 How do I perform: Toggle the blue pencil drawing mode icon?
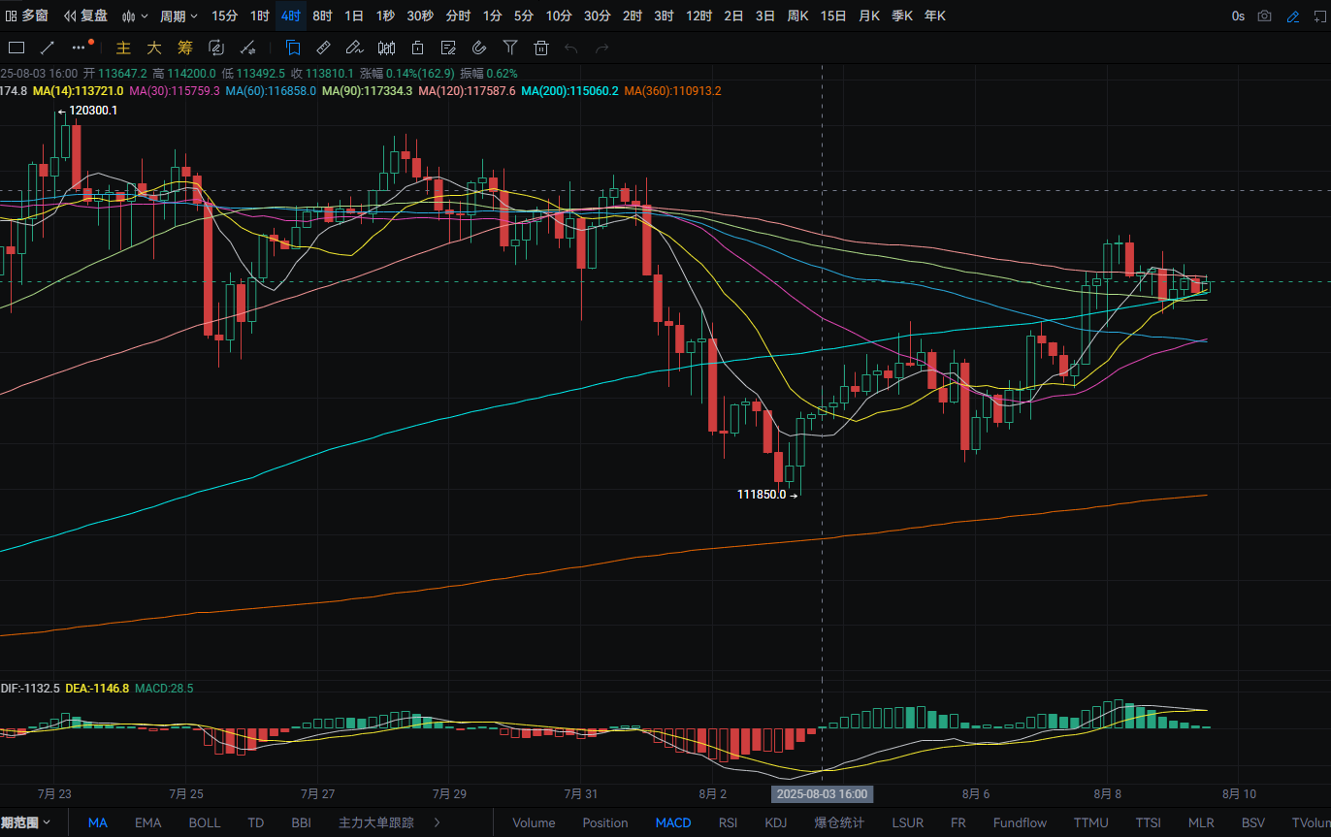(x=1292, y=16)
